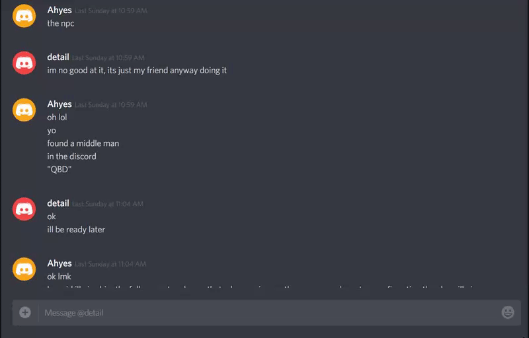The image size is (529, 338).
Task: Click Ahyes orange avatar beside "oh lol"
Action: click(x=24, y=110)
